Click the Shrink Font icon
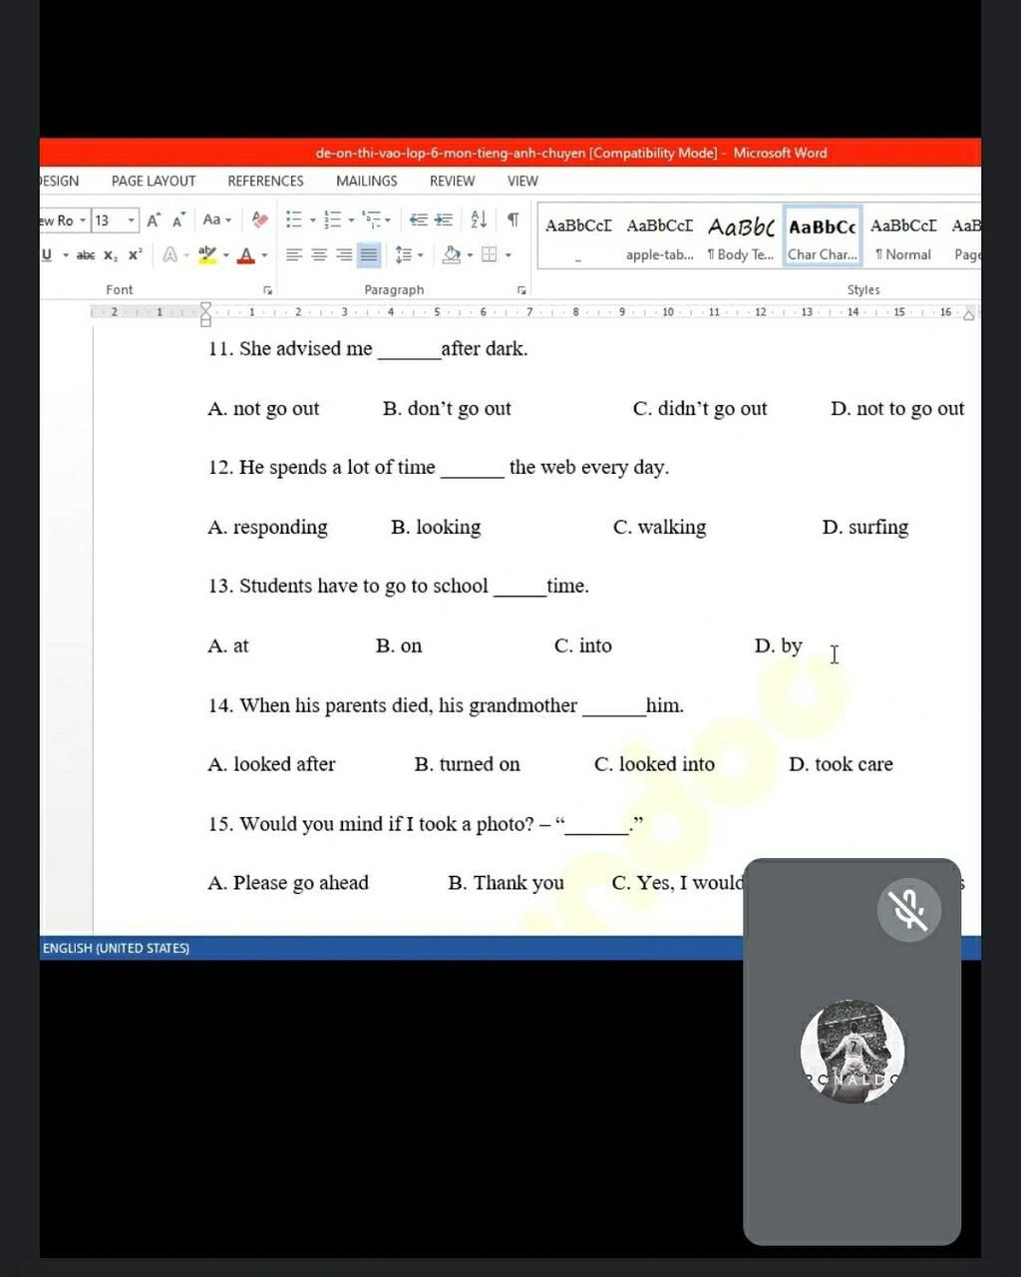Image resolution: width=1021 pixels, height=1277 pixels. [x=178, y=220]
